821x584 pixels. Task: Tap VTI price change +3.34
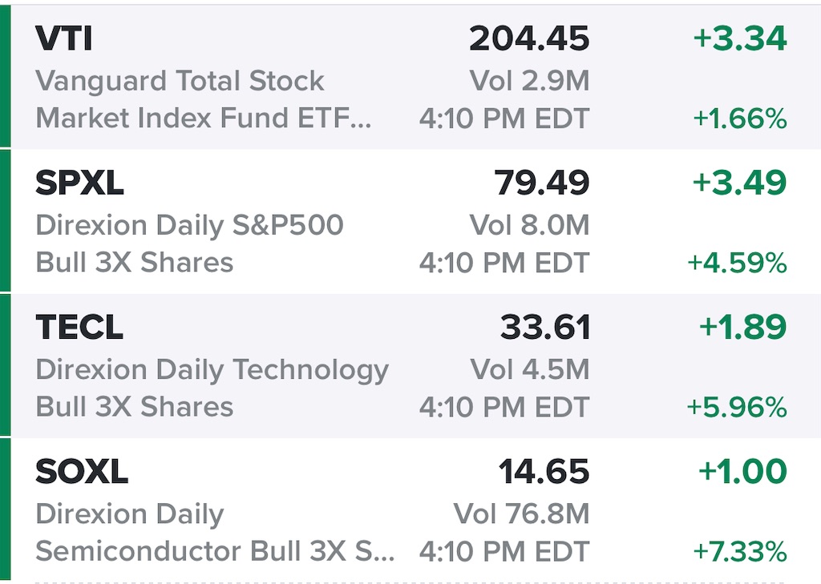pos(740,39)
